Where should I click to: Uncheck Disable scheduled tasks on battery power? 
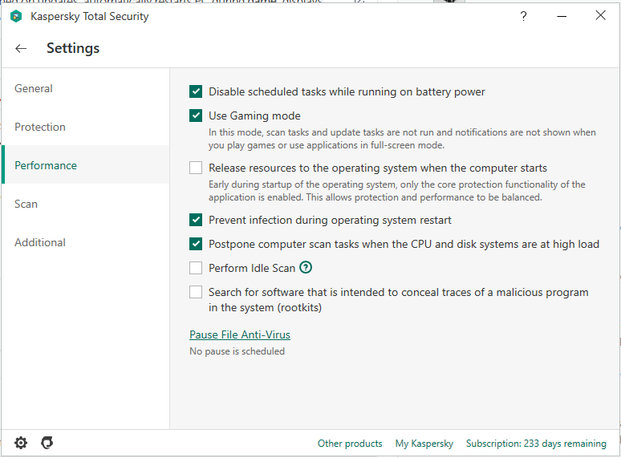pyautogui.click(x=196, y=91)
